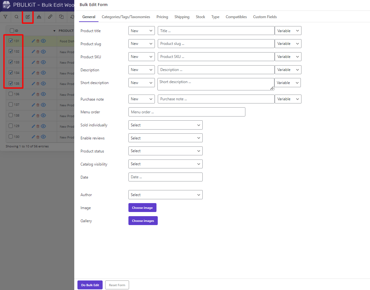Expand the Variable dropdown beside Product SKU

click(x=288, y=56)
